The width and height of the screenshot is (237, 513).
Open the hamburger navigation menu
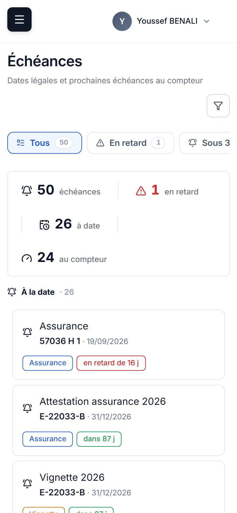tap(19, 19)
